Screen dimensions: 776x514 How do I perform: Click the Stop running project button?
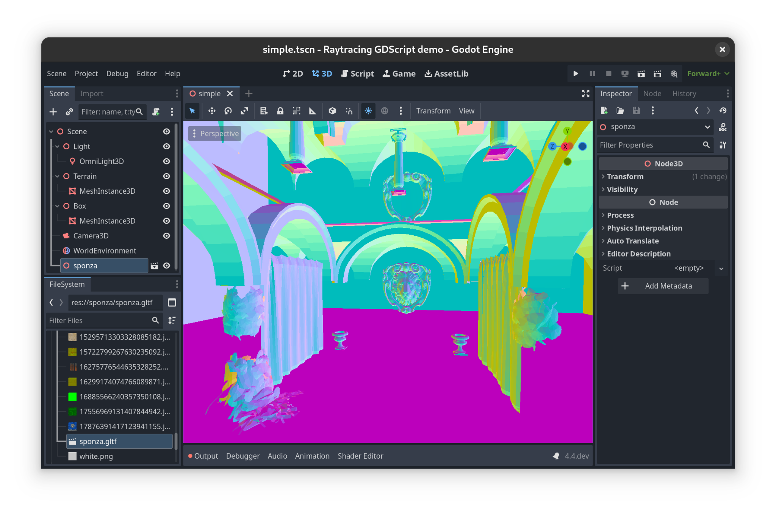(x=609, y=74)
